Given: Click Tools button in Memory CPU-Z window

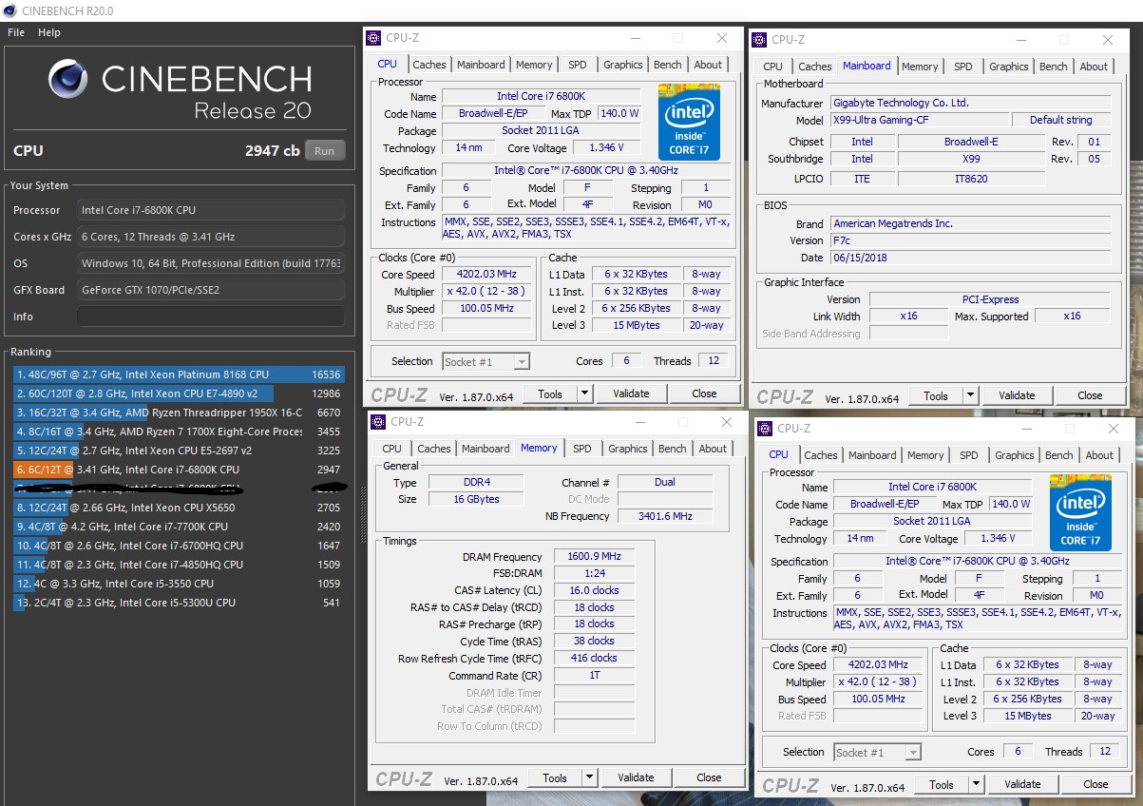Looking at the screenshot, I should (555, 777).
